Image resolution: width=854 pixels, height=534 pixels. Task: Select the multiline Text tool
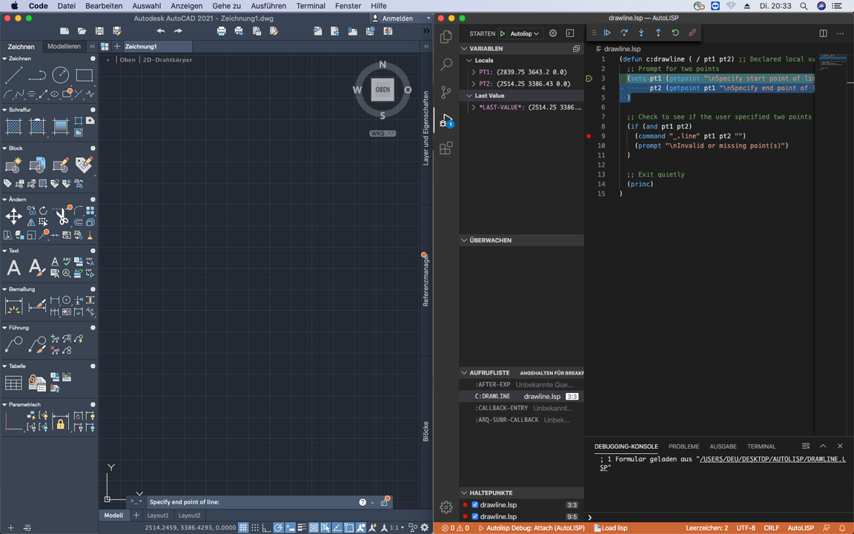[x=13, y=268]
